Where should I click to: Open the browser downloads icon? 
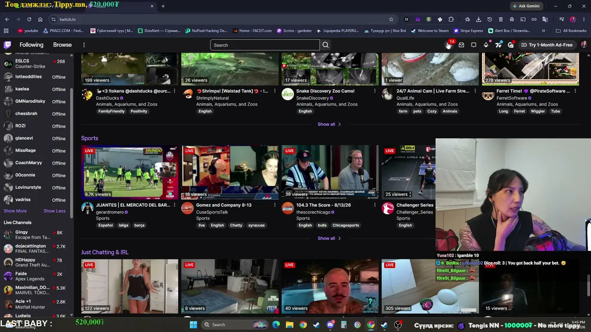point(478,19)
